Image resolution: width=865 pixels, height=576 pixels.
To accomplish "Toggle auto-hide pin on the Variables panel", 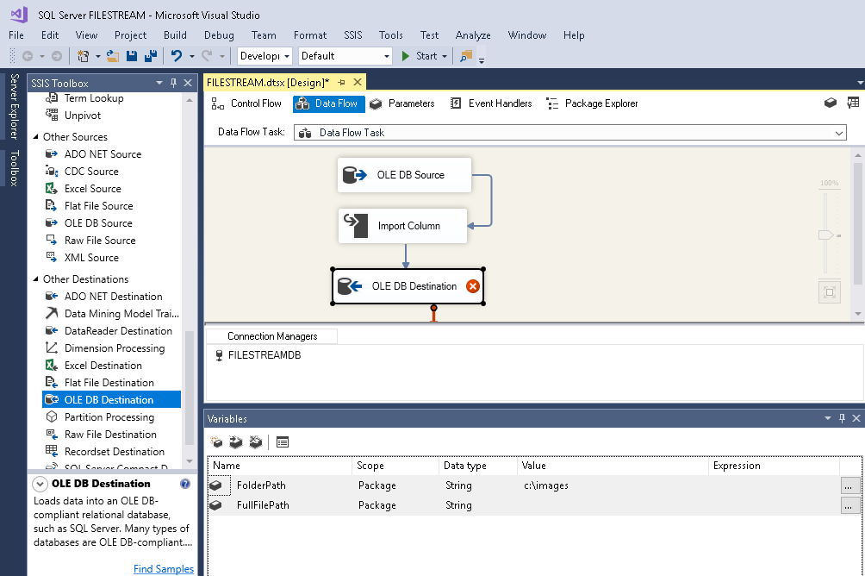I will 842,419.
